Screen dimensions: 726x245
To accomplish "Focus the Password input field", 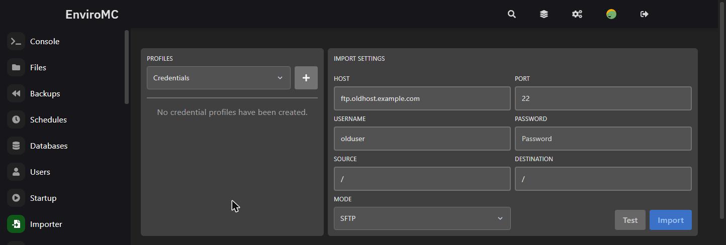I will point(603,139).
